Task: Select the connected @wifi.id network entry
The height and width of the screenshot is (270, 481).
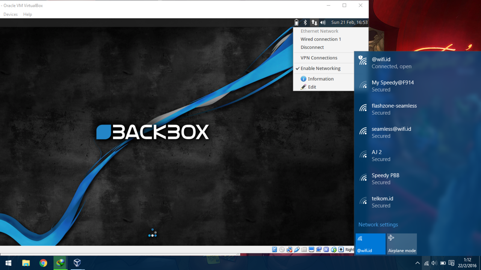Action: coord(417,63)
